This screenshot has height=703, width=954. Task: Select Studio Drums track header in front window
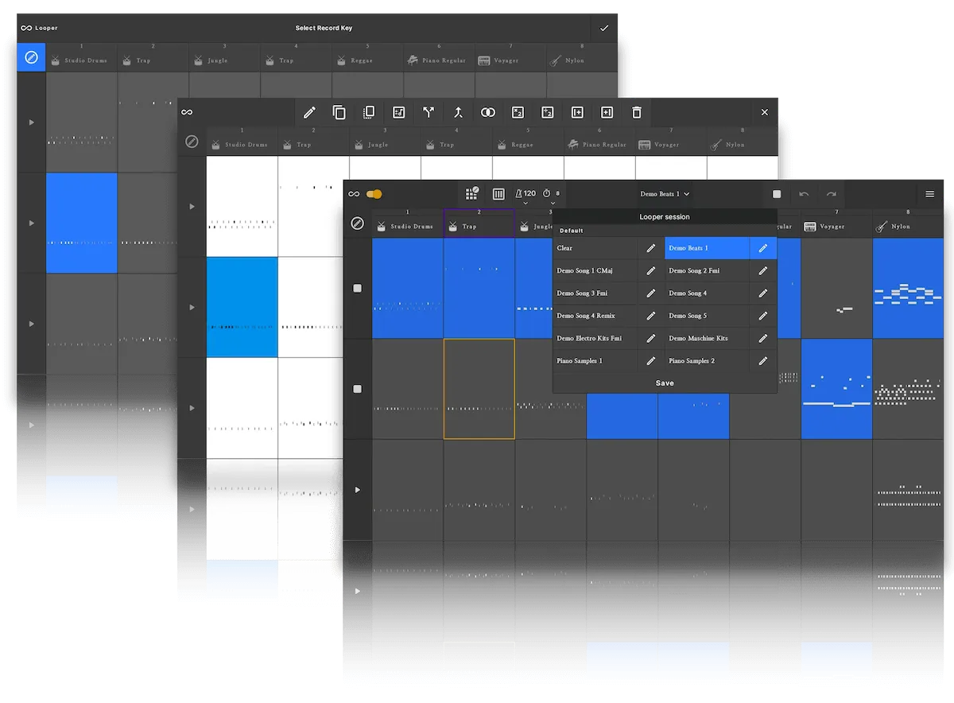408,223
